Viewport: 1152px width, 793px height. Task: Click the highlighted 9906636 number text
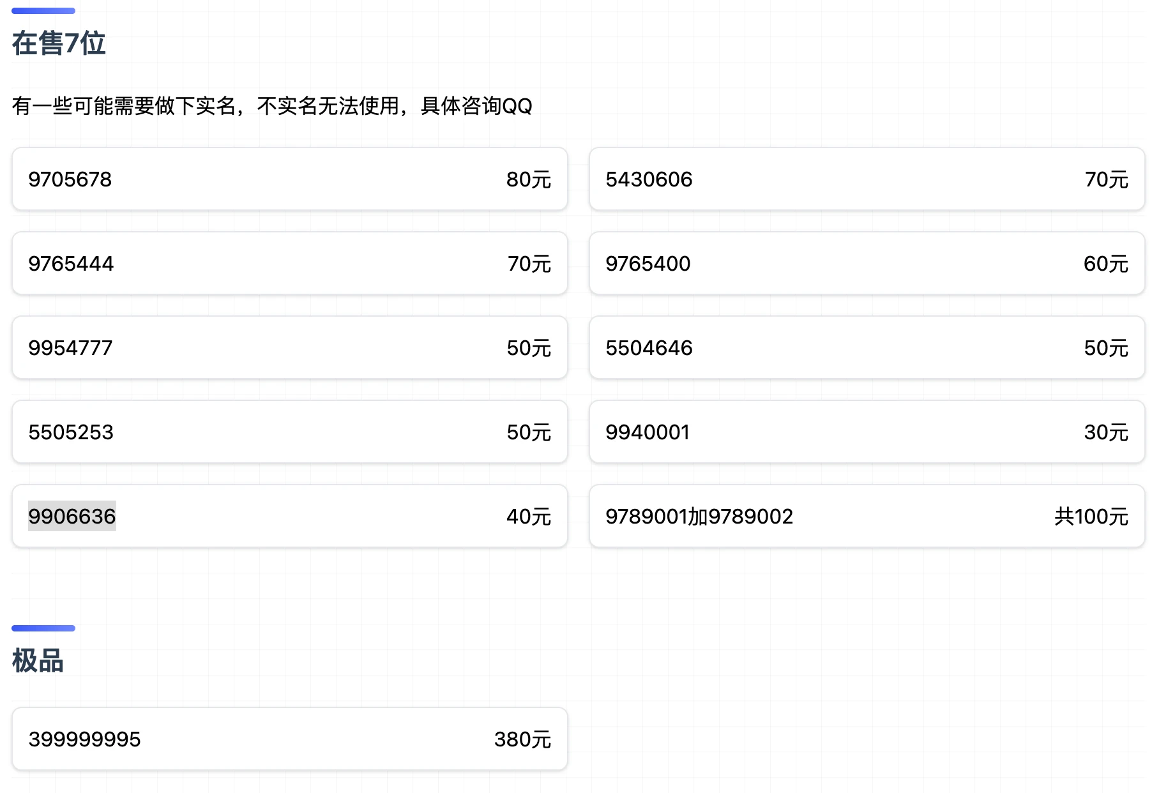(72, 517)
